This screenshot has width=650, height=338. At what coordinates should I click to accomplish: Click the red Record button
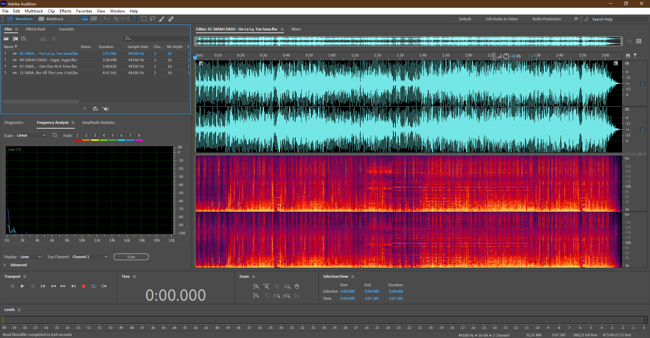coord(84,286)
